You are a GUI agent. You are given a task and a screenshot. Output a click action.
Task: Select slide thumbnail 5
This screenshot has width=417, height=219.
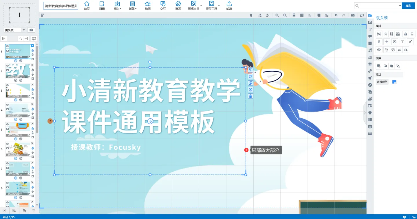[18, 130]
